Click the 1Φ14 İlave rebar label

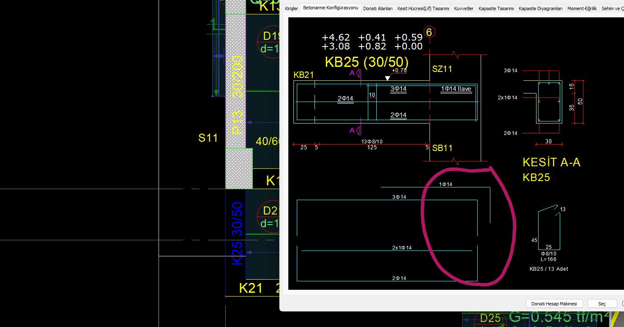coord(456,89)
